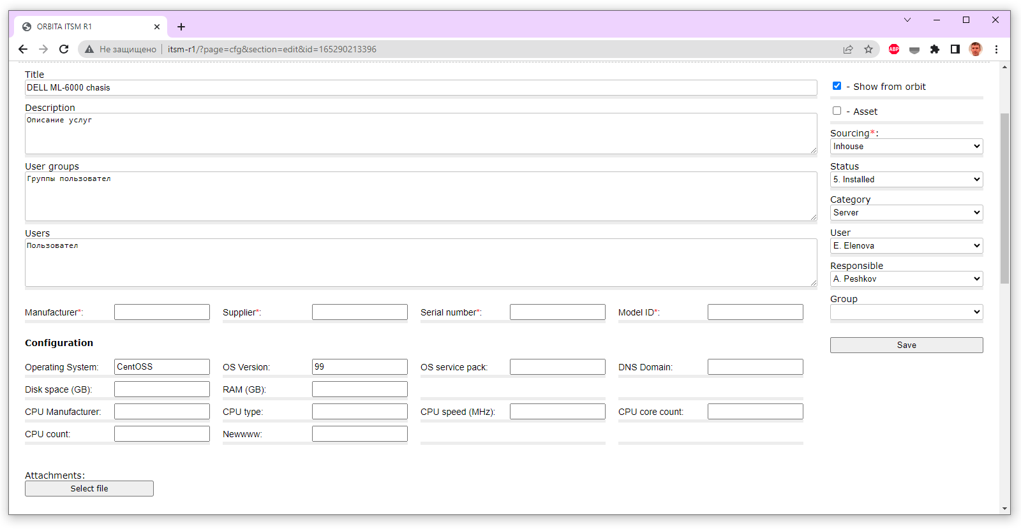
Task: Open the Extensions puzzle icon
Action: click(x=935, y=49)
